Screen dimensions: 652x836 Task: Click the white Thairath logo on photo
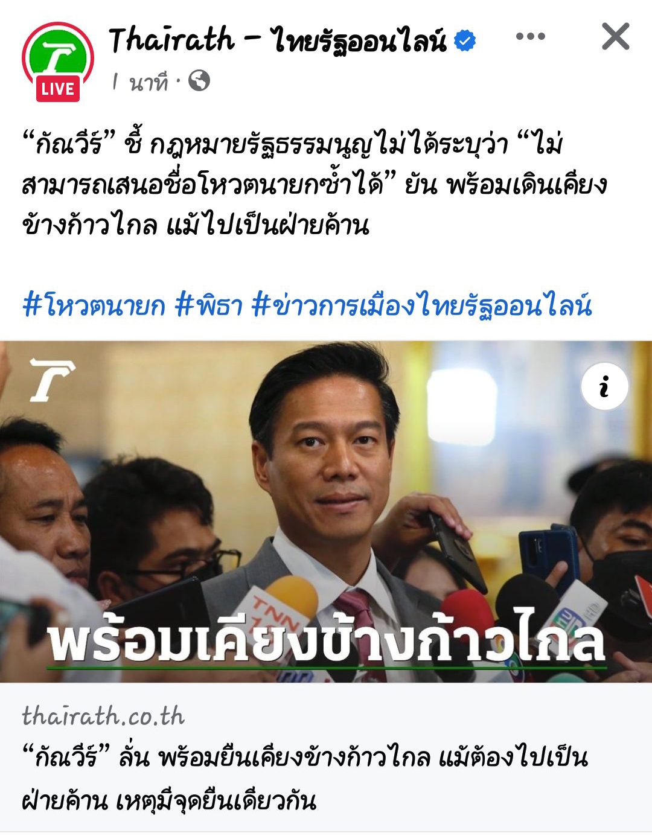click(52, 380)
